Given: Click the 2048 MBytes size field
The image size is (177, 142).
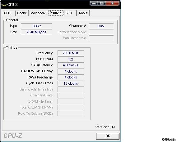Looking at the screenshot, I should tap(36, 32).
